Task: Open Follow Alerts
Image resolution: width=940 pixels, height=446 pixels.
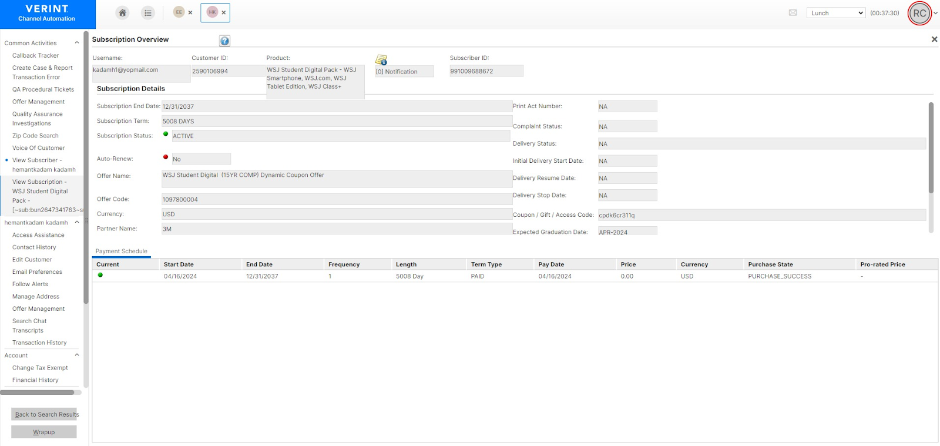Action: pyautogui.click(x=30, y=284)
